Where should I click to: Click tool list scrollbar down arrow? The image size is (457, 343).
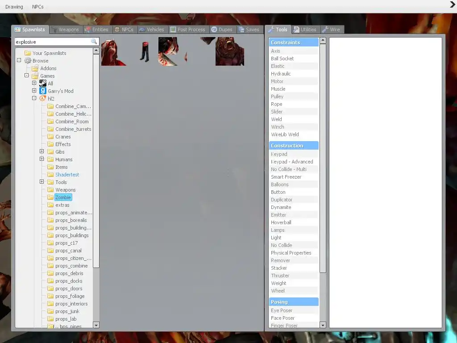tap(323, 325)
